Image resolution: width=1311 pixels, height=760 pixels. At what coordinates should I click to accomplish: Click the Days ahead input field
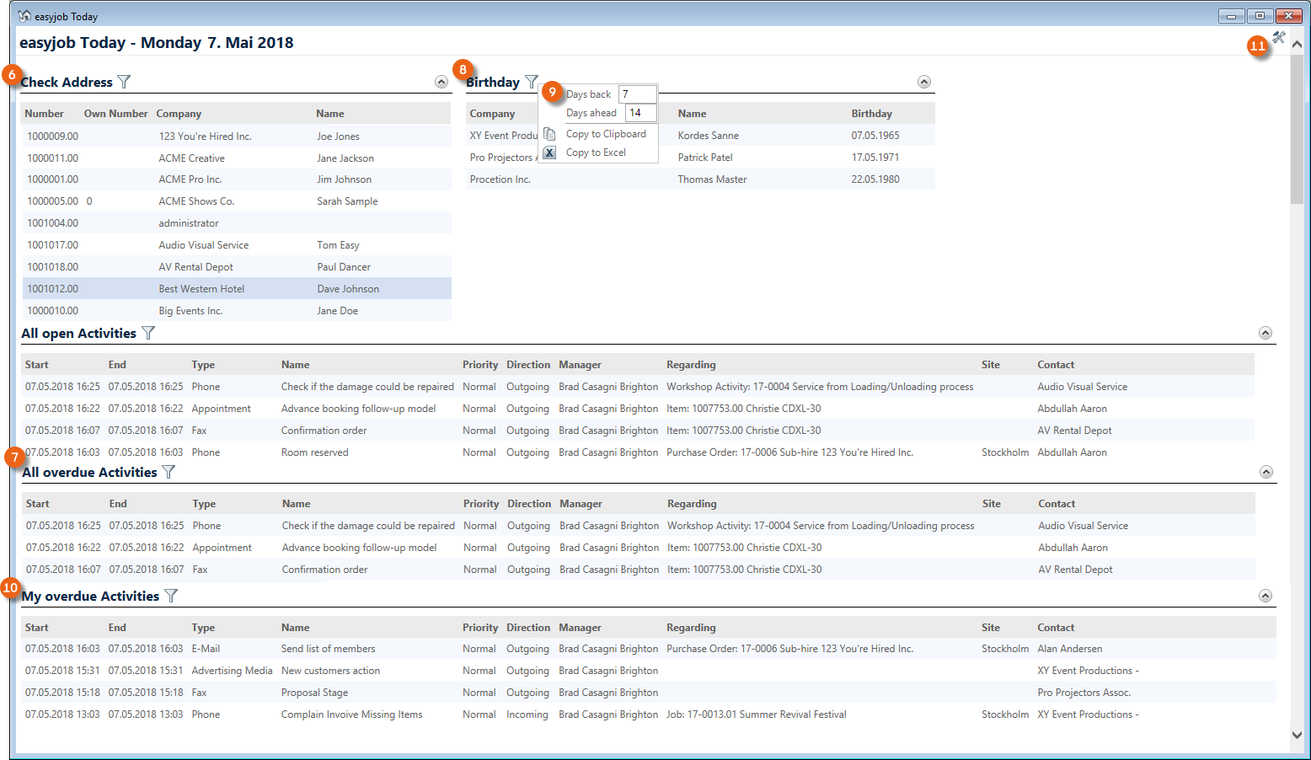[x=640, y=113]
